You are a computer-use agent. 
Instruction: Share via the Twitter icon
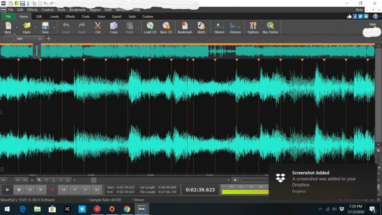[x=360, y=16]
